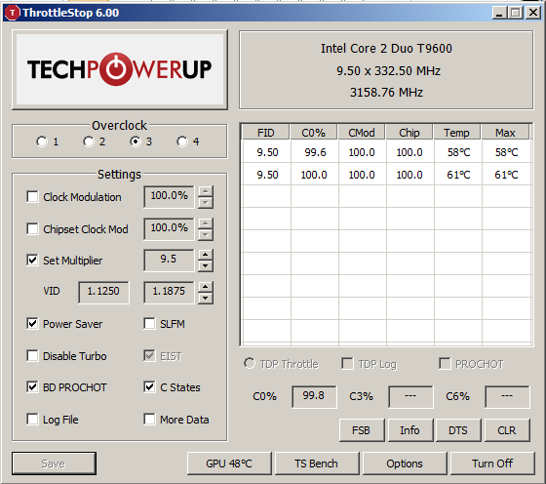Viewport: 546px width, 484px height.
Task: Click the C0% 99.8 readout box
Action: tap(314, 396)
